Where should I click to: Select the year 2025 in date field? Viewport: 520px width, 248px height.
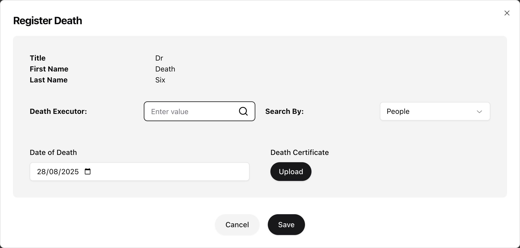coord(70,172)
